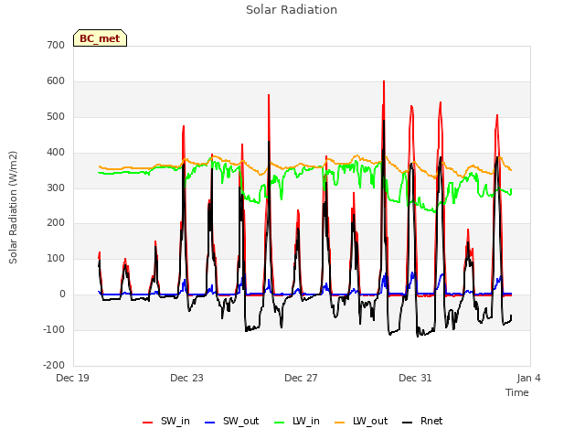Image resolution: width=585 pixels, height=439 pixels.
Task: Toggle the SW_out legend entry
Action: point(231,422)
